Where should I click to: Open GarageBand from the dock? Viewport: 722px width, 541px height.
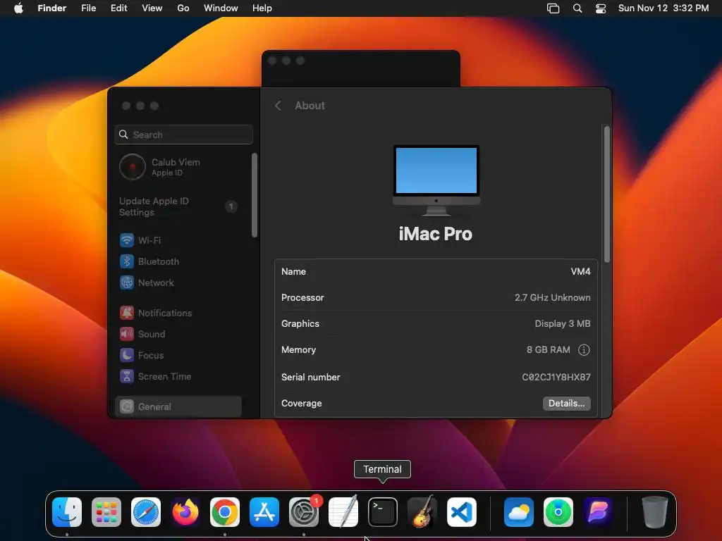click(x=422, y=512)
